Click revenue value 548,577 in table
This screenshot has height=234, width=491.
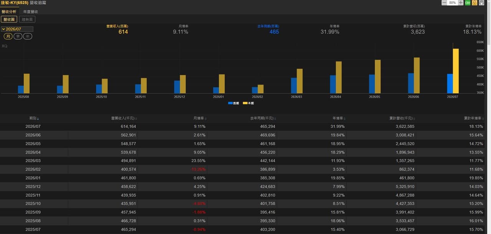coord(129,144)
